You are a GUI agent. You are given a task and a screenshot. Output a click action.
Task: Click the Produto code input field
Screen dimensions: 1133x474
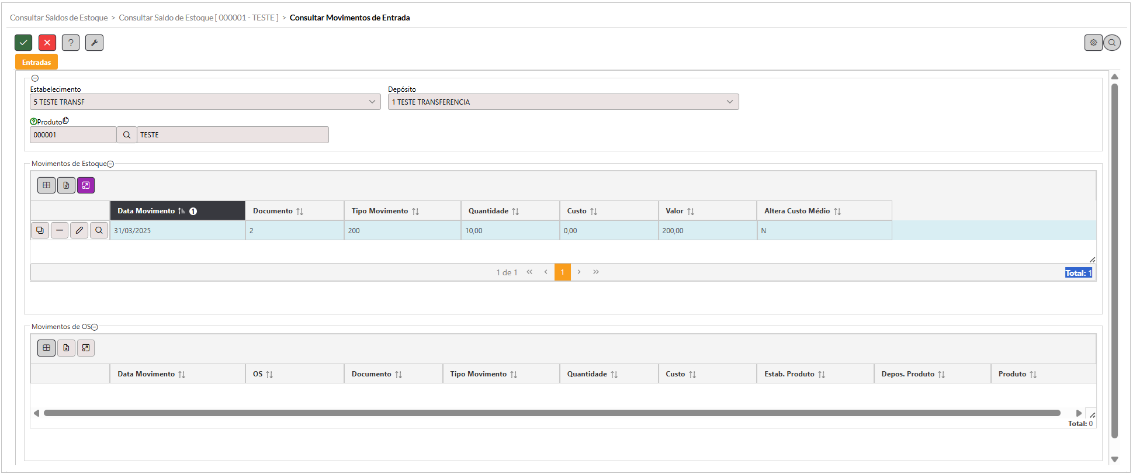tap(73, 135)
